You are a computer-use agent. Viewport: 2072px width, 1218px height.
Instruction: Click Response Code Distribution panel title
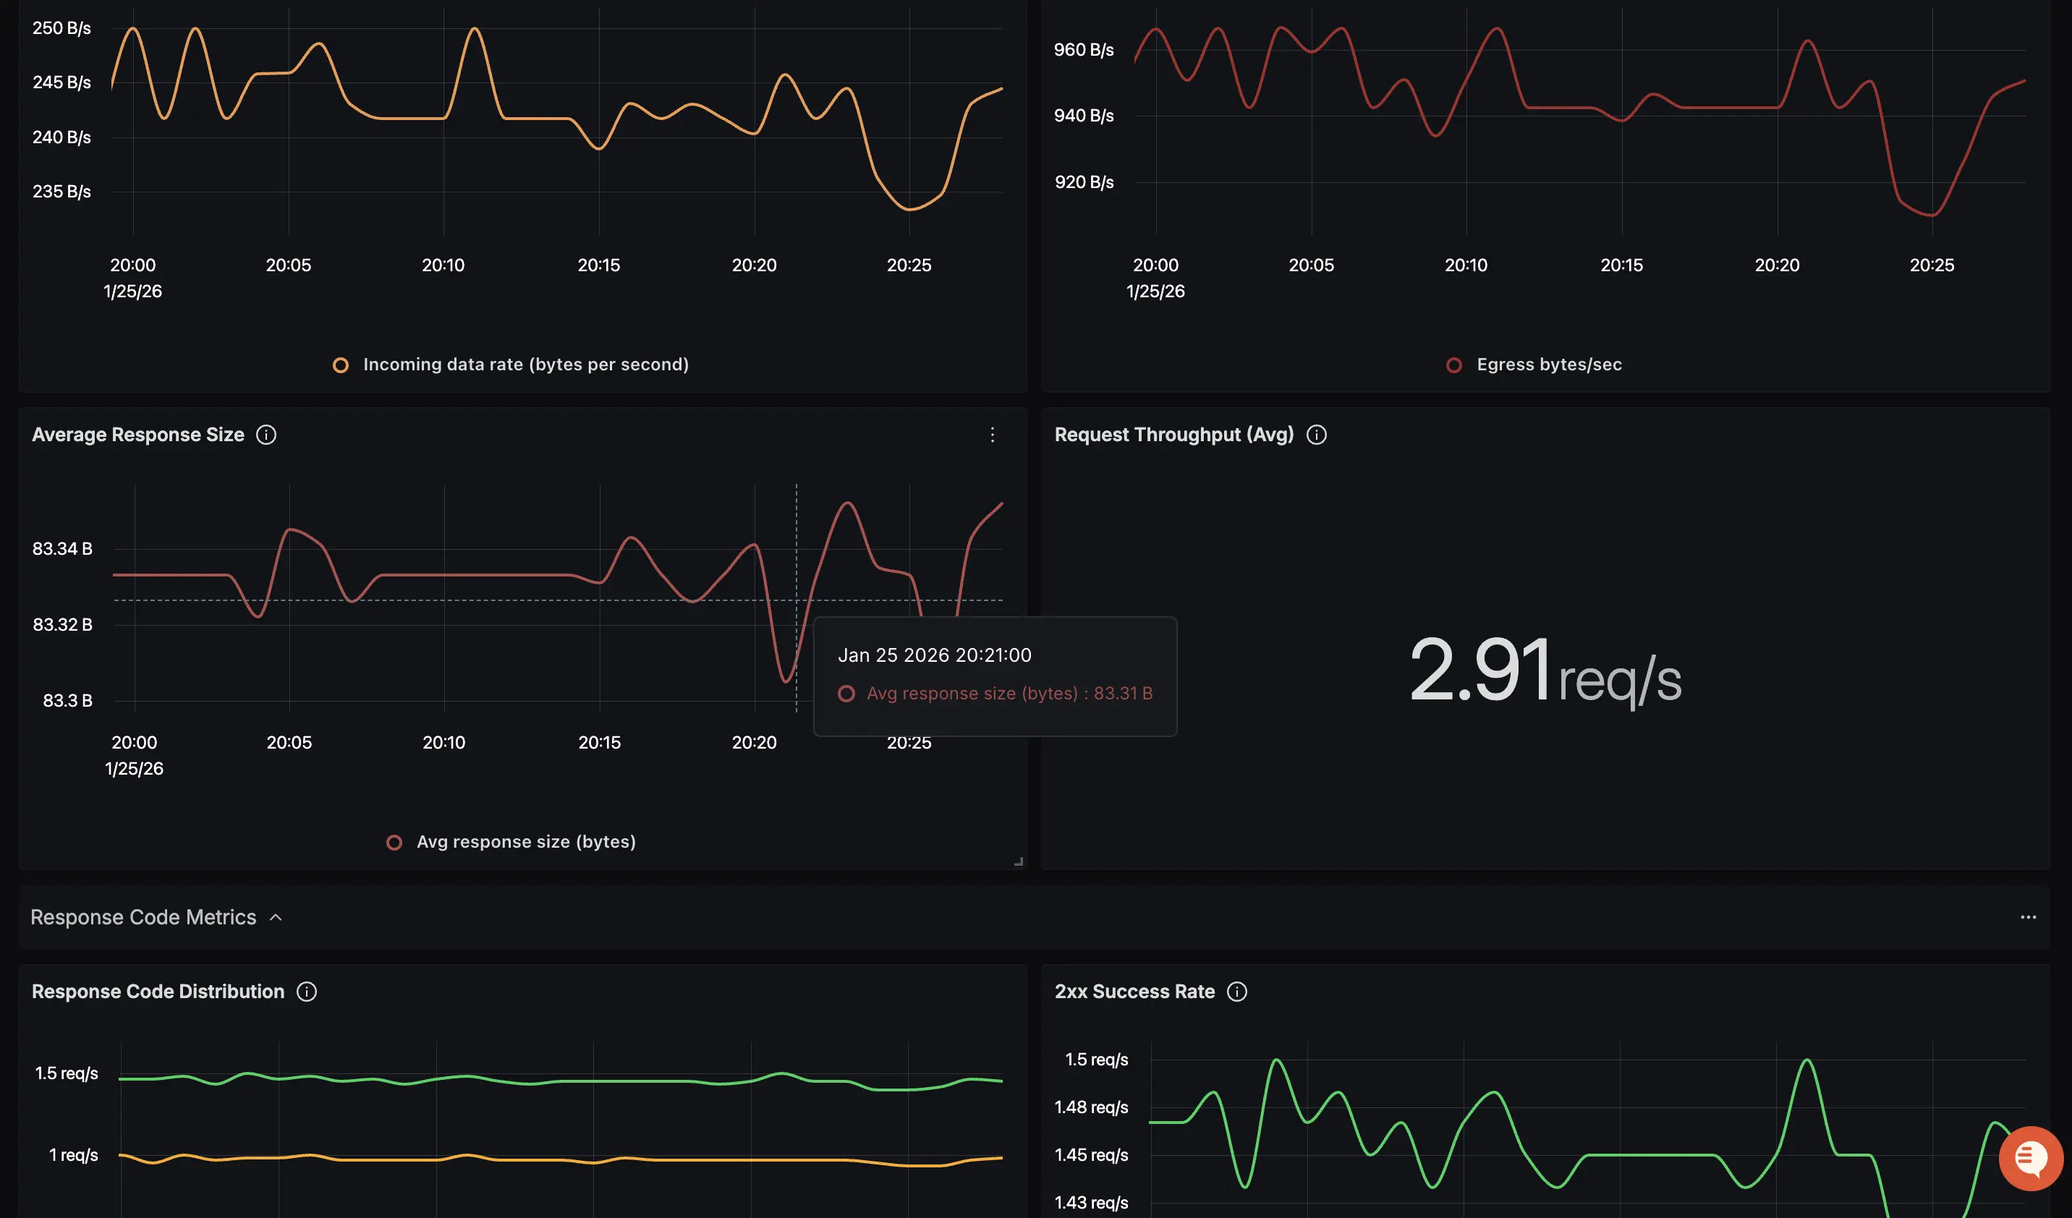(x=158, y=992)
